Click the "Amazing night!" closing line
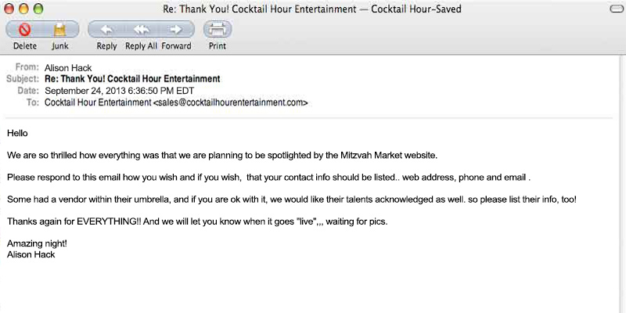 point(37,243)
